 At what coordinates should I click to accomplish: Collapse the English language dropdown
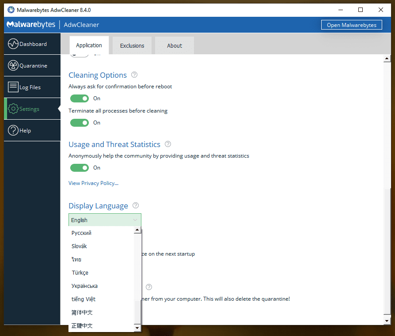tap(105, 220)
